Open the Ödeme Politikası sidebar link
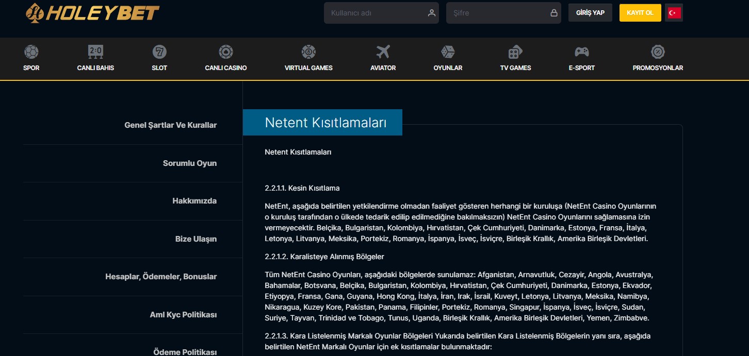749x356 pixels. click(x=185, y=352)
